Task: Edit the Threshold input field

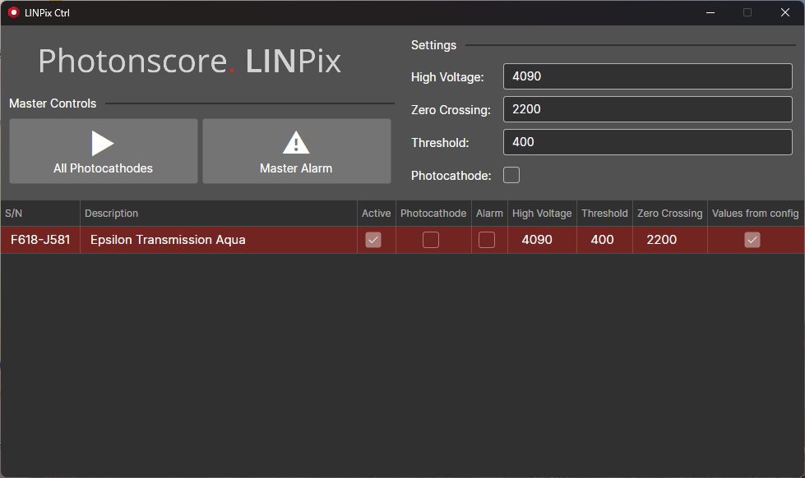Action: (x=647, y=142)
